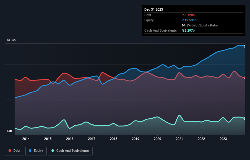Toggle the Equity legend button
Viewport: 250px width, 160px height.
pyautogui.click(x=36, y=151)
